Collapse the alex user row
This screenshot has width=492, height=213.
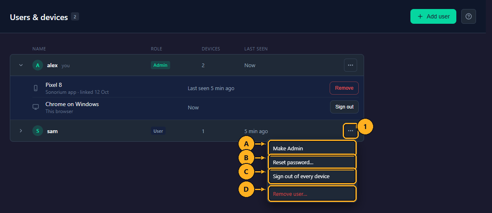[21, 65]
